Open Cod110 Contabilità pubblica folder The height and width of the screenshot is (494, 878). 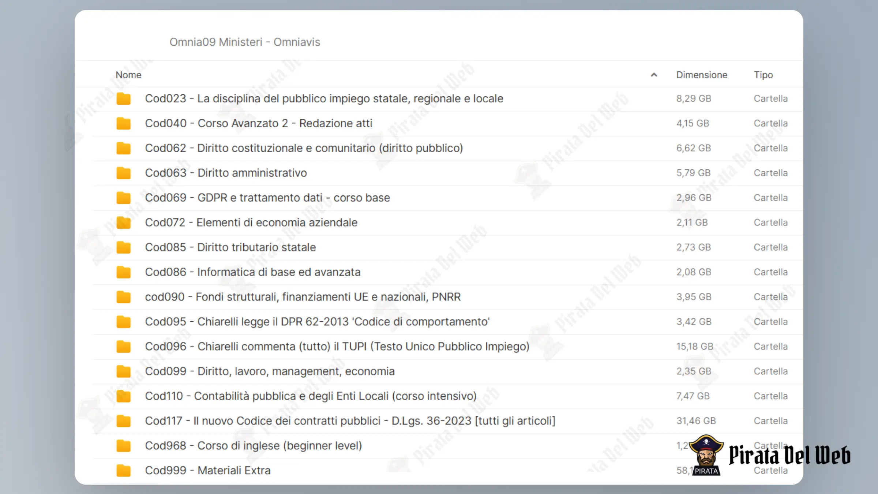tap(311, 396)
